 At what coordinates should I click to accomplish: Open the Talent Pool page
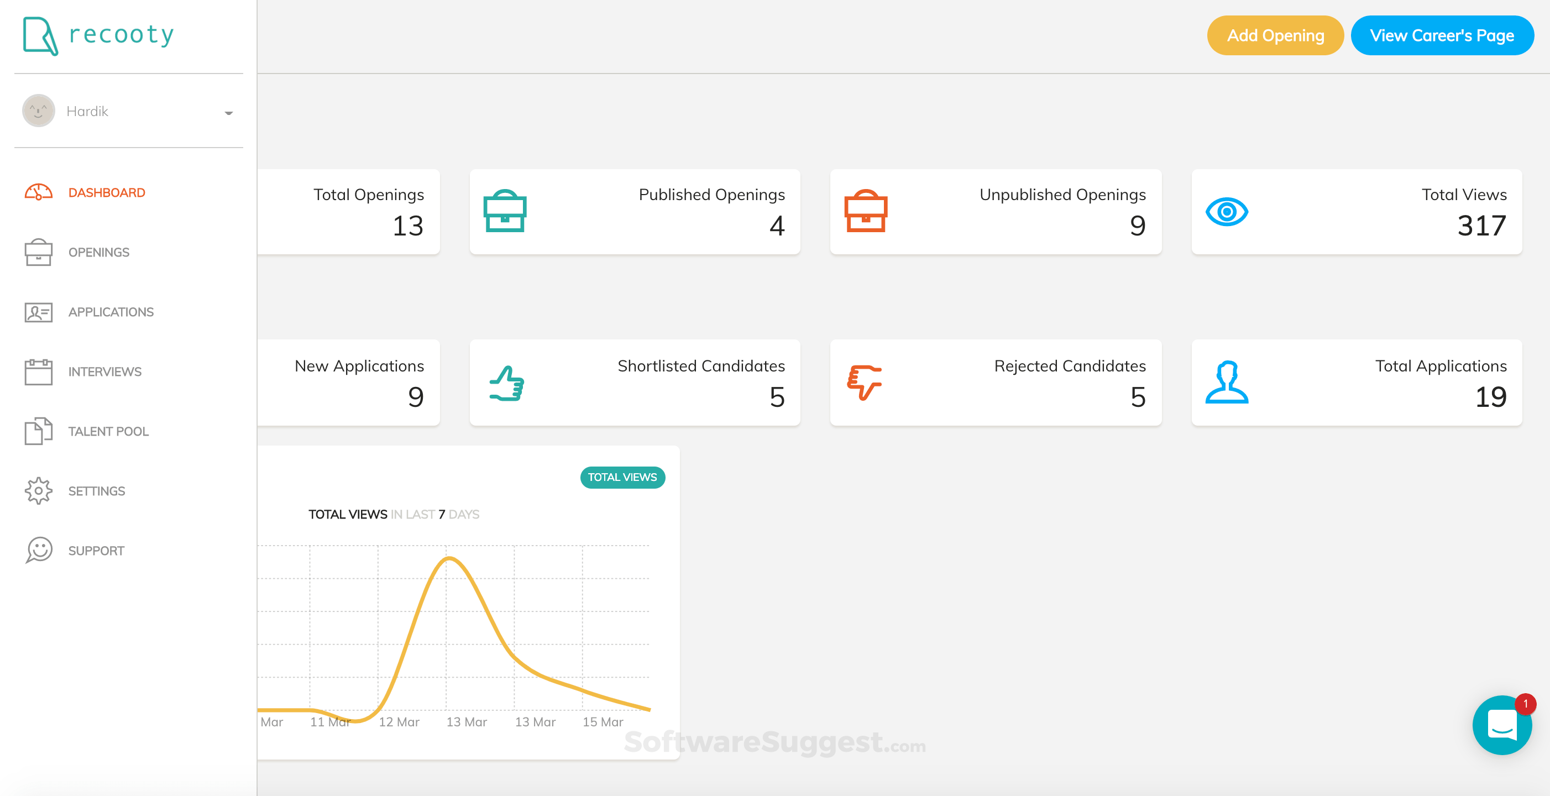coord(108,431)
